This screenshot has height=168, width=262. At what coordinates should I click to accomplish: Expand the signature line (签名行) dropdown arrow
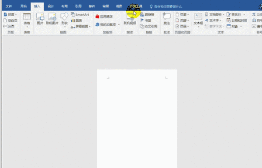tap(244, 15)
